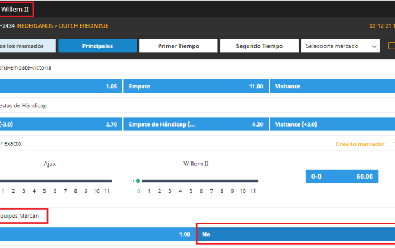This screenshot has height=248, width=395.
Task: Choose the Visitante (+3.0) handicap bet
Action: pos(332,124)
